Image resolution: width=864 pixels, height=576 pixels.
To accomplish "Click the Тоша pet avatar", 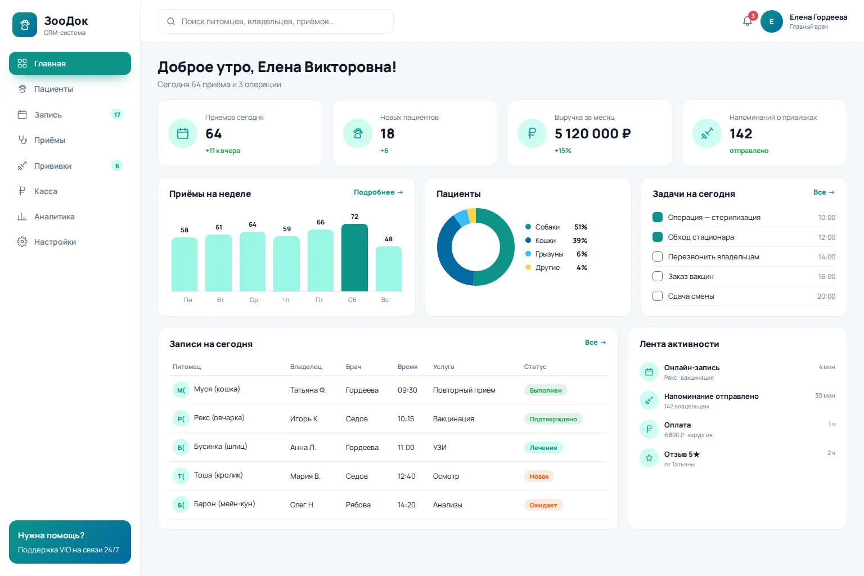I will point(181,476).
